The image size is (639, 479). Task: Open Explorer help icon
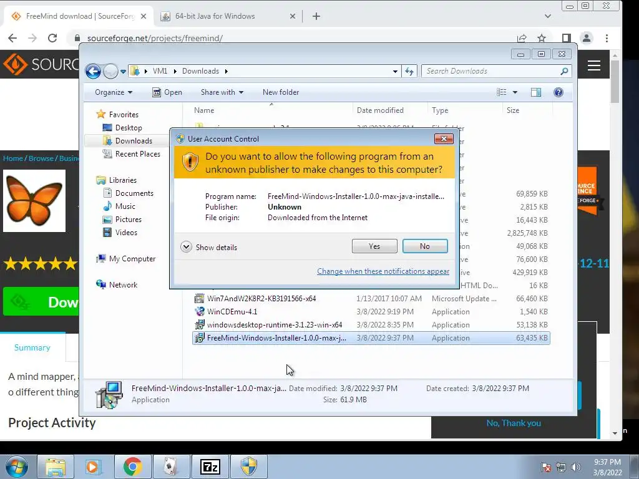click(559, 92)
